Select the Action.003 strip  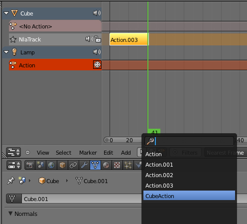pyautogui.click(x=129, y=39)
